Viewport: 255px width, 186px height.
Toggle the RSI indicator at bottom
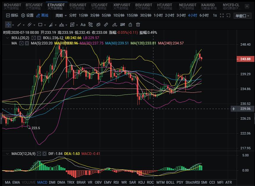click(116, 182)
